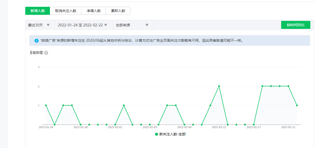This screenshot has width=327, height=148.
Task: Click the first data point at 2022-01-24
Action: point(46,105)
